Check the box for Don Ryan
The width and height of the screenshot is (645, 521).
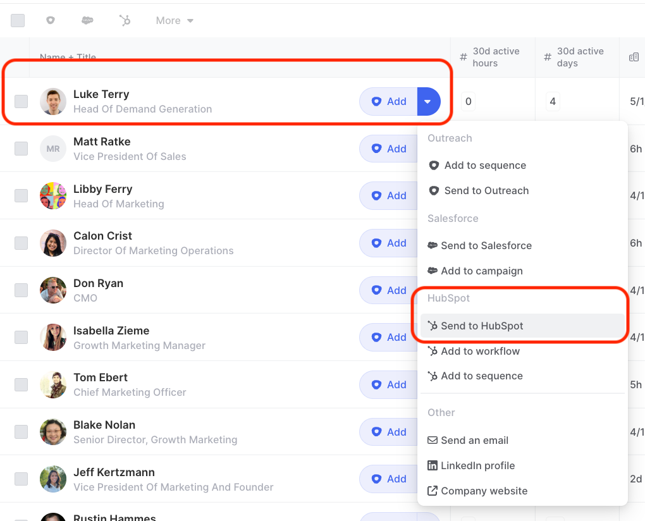pos(21,290)
